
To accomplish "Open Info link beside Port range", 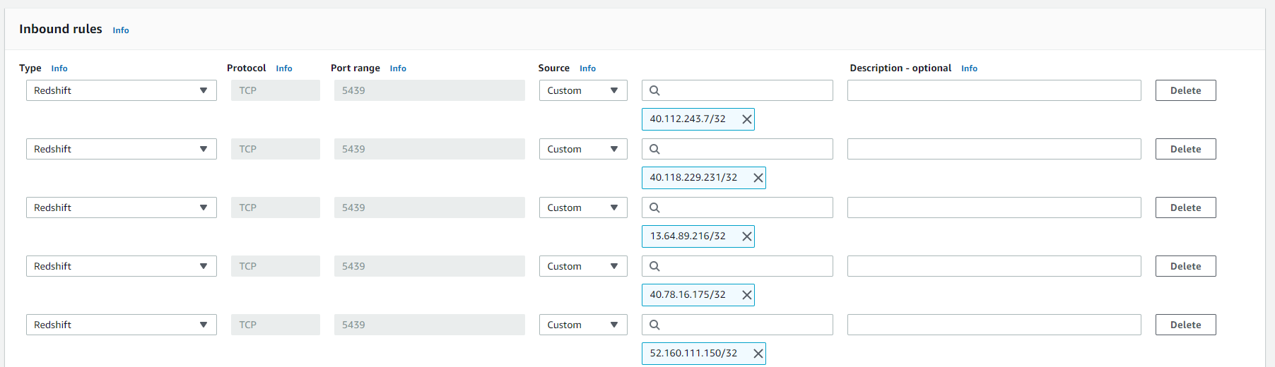I will [x=398, y=68].
